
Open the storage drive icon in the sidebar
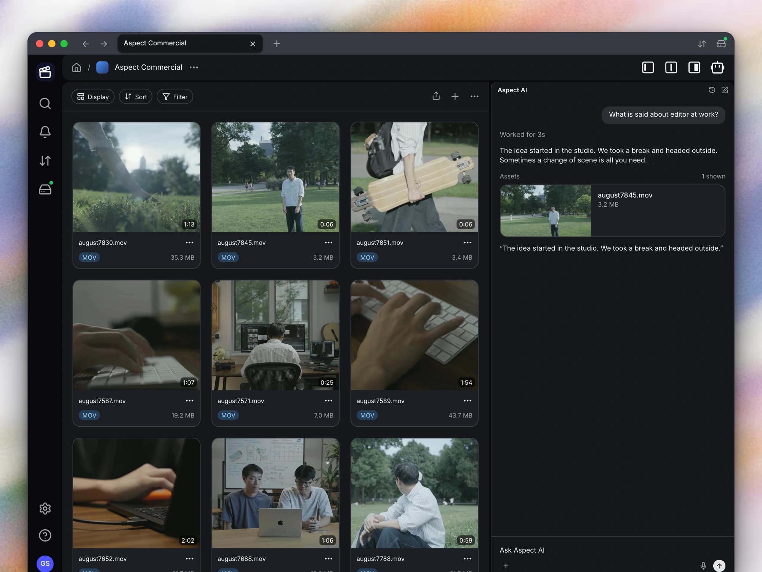click(45, 189)
